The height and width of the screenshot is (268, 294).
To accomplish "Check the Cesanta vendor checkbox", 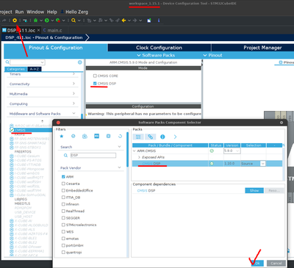I will point(63,184).
